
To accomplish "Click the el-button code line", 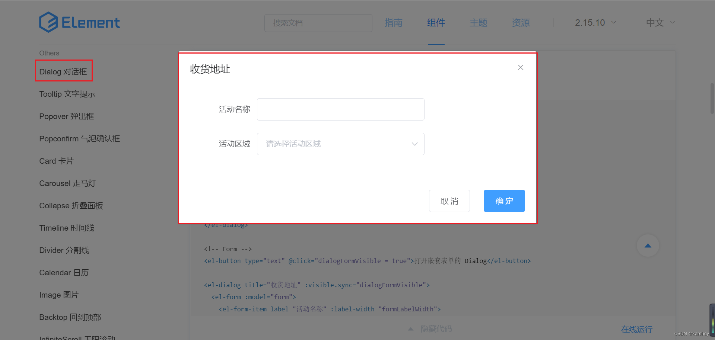I will 368,261.
